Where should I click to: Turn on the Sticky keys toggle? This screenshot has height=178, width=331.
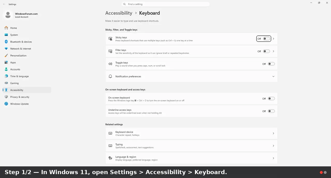(x=266, y=39)
